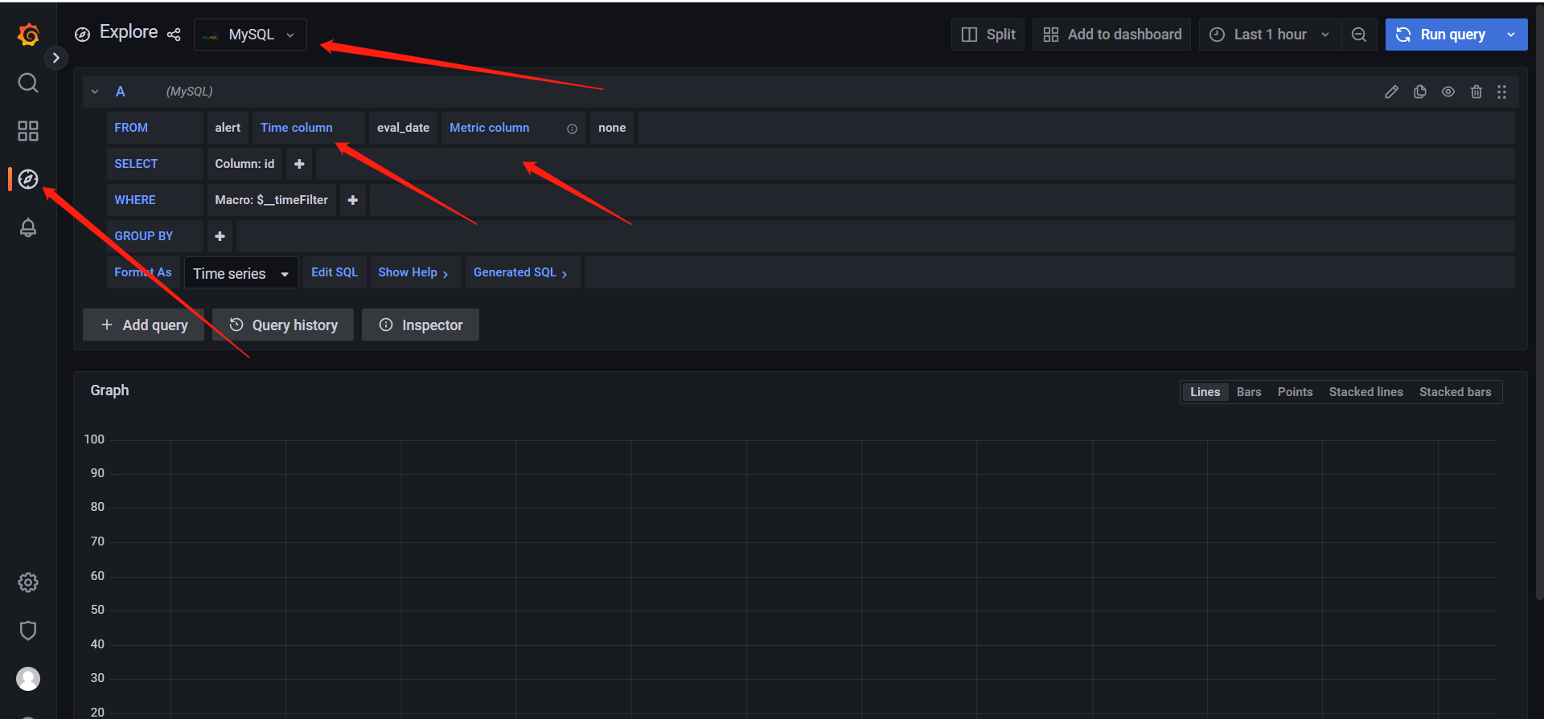Click Add to dashboard
Screen dimensions: 1544x719
[1111, 35]
